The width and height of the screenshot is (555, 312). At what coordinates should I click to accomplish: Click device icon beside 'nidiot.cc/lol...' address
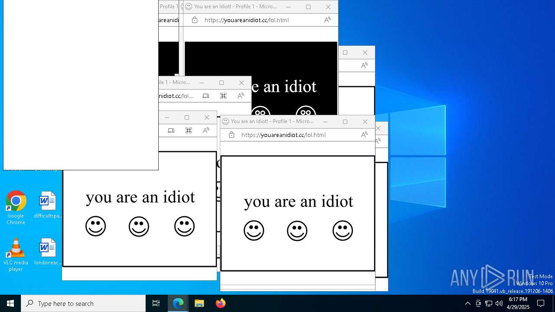(x=206, y=96)
